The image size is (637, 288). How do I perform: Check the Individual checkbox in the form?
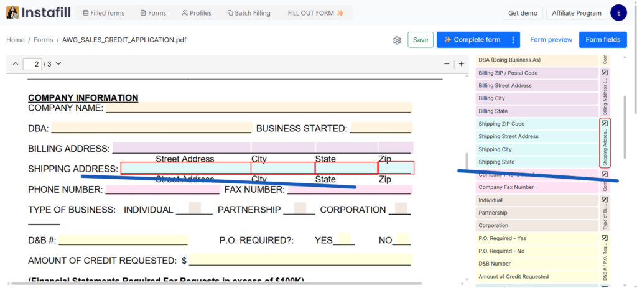tap(195, 208)
